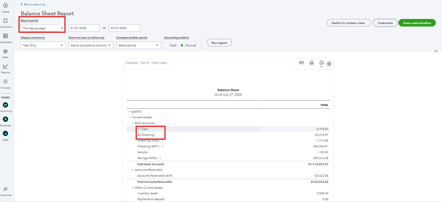This screenshot has height=202, width=442.
Task: Click the export report icon
Action: [x=322, y=63]
